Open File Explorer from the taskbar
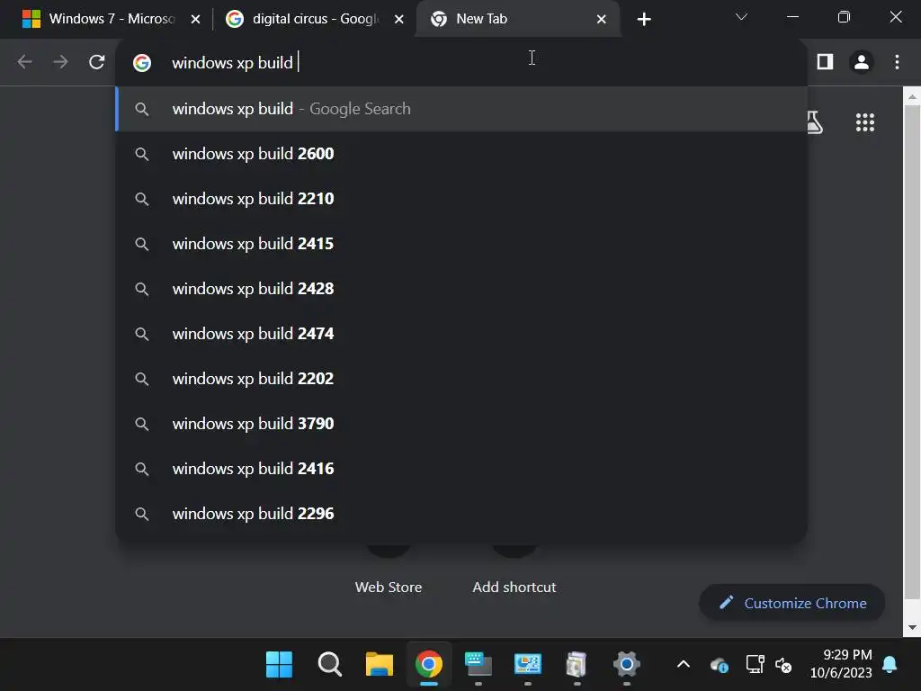This screenshot has width=921, height=691. click(x=380, y=664)
